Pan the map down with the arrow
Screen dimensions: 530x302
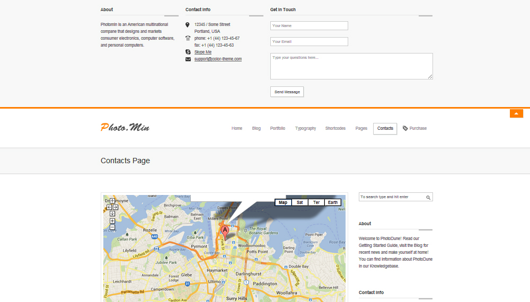click(x=112, y=214)
